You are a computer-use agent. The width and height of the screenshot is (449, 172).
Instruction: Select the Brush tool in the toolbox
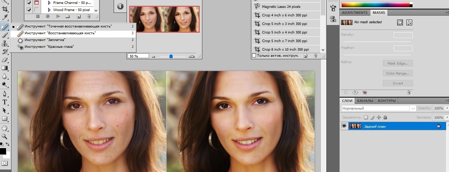[x=5, y=35]
